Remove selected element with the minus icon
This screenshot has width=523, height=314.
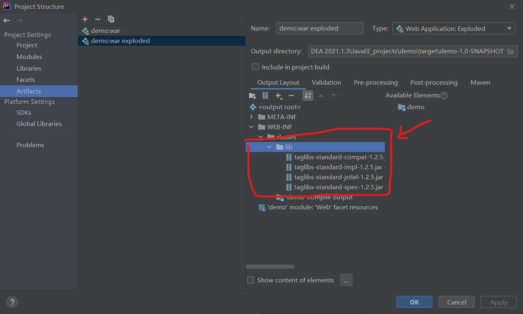click(291, 95)
